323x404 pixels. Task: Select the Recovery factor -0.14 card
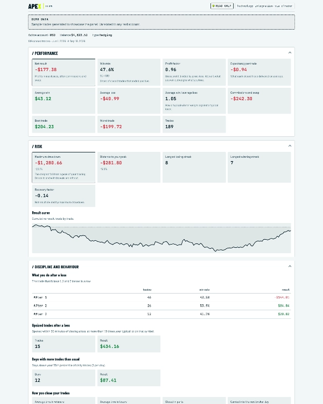tap(64, 196)
